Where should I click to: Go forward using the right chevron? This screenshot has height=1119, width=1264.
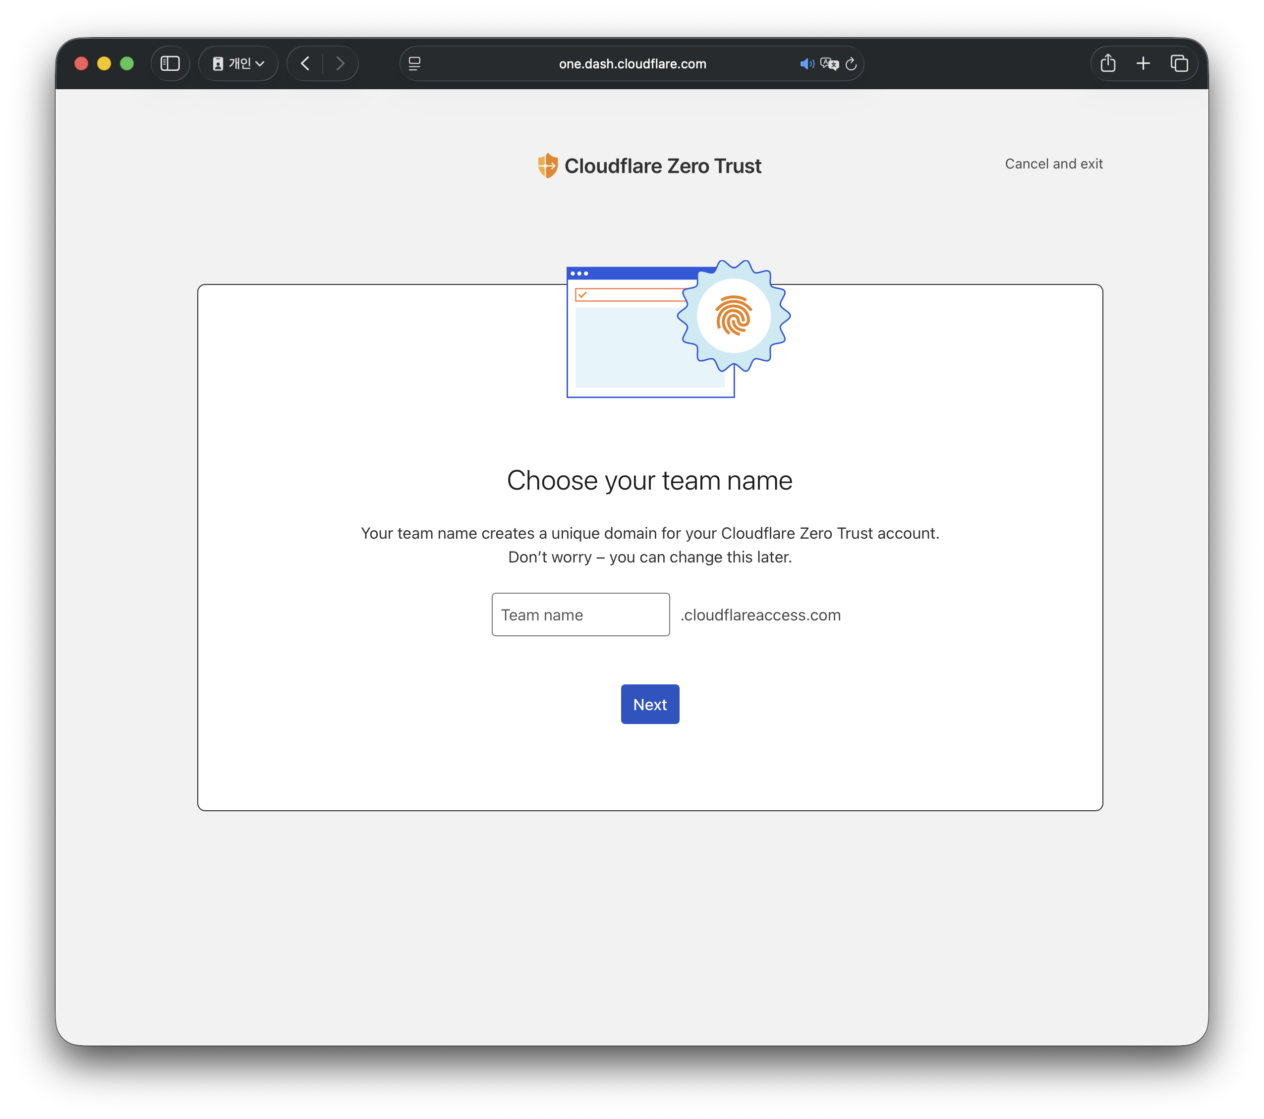340,63
